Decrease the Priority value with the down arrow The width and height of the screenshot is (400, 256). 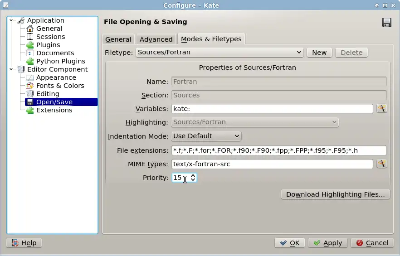pyautogui.click(x=193, y=180)
